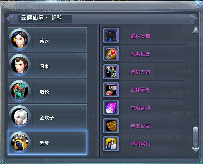This screenshot has height=164, width=203.
Task: Click the 帮带奖励 reward icon
Action: (x=111, y=144)
